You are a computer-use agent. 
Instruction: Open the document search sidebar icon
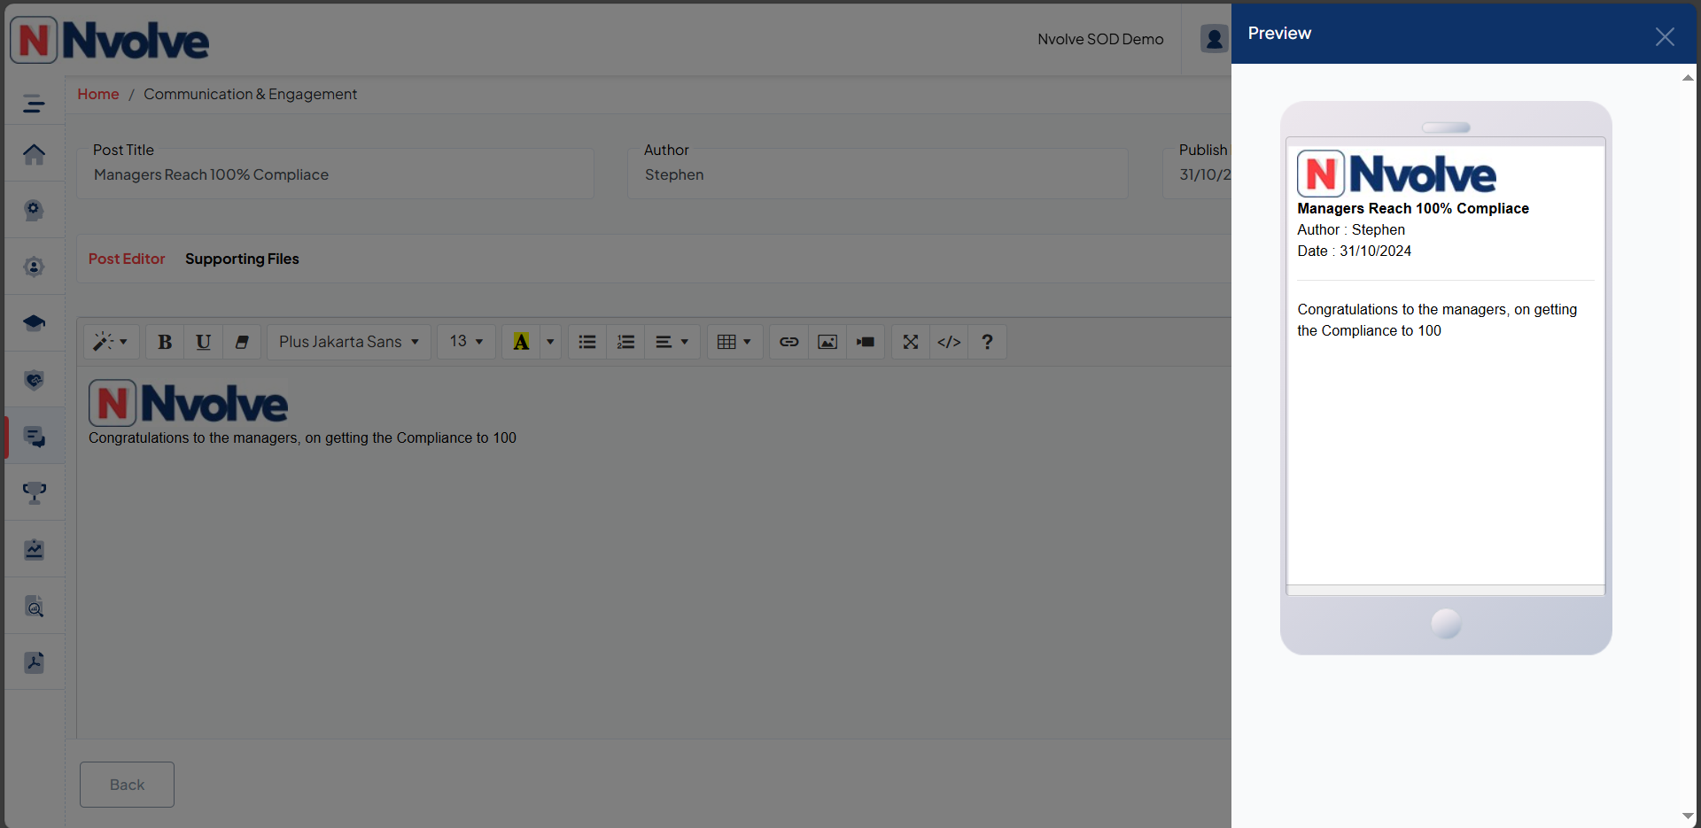[x=34, y=607]
